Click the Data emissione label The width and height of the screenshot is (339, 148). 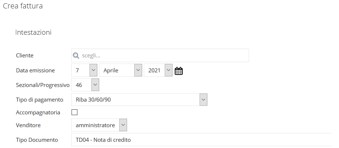(36, 70)
